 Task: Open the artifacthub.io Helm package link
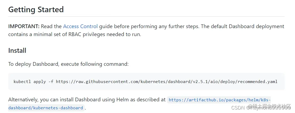click(220, 100)
